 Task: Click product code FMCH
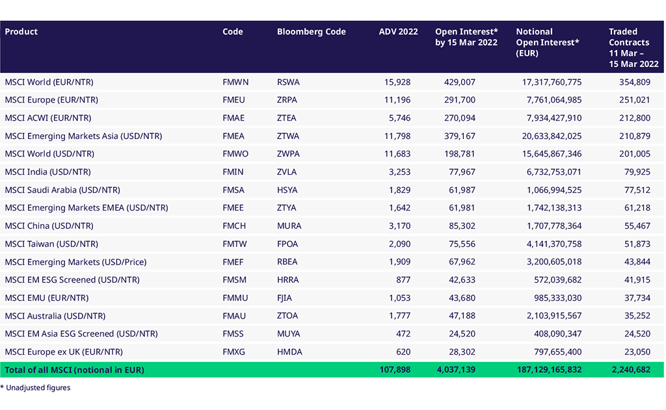pos(235,226)
